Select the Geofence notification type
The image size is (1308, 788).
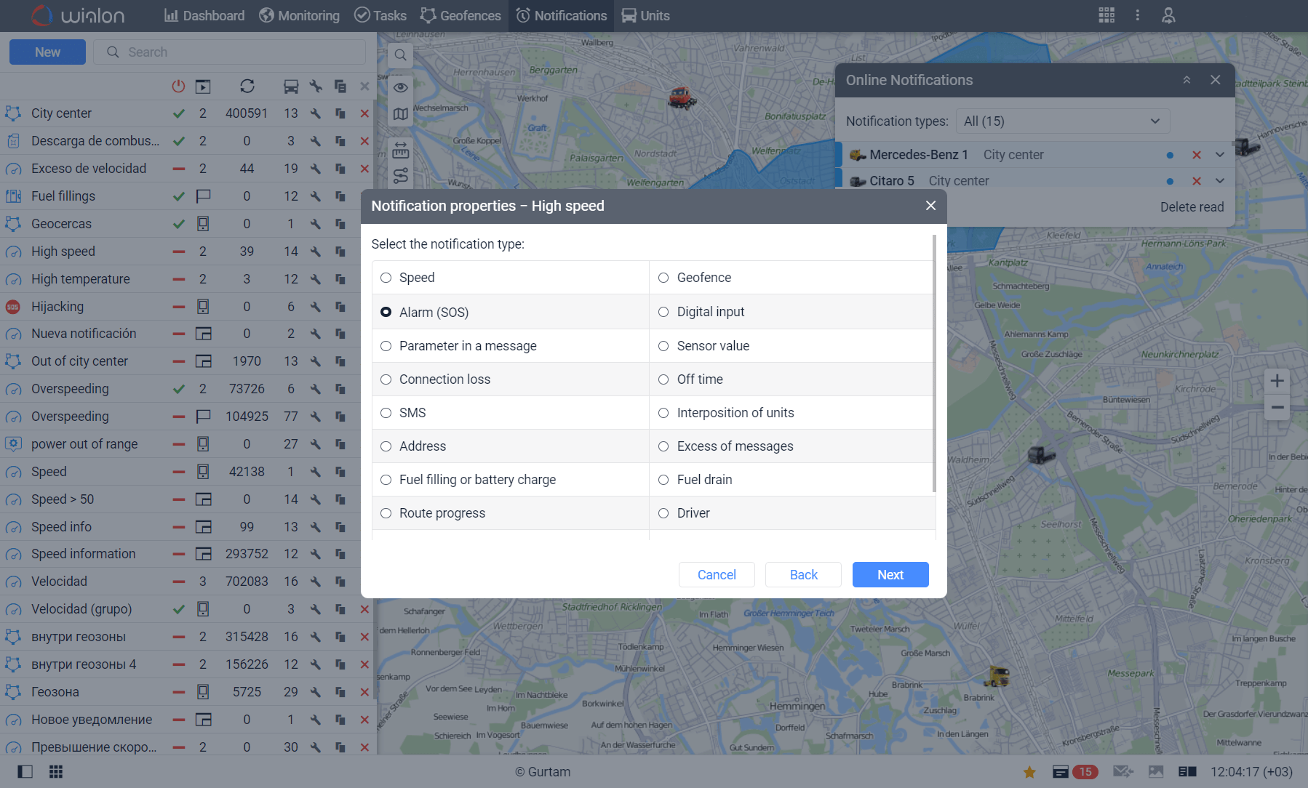tap(663, 277)
